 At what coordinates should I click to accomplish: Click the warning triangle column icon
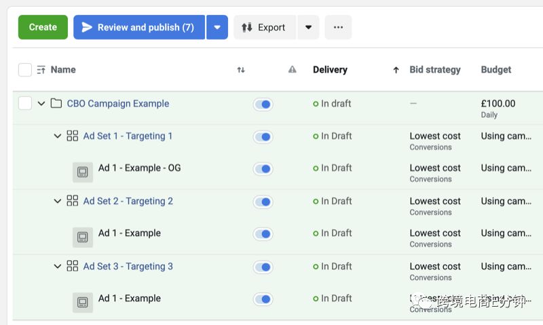[x=293, y=70]
